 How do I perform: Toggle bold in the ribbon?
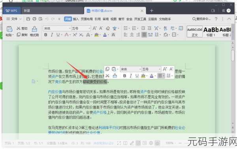[46, 35]
